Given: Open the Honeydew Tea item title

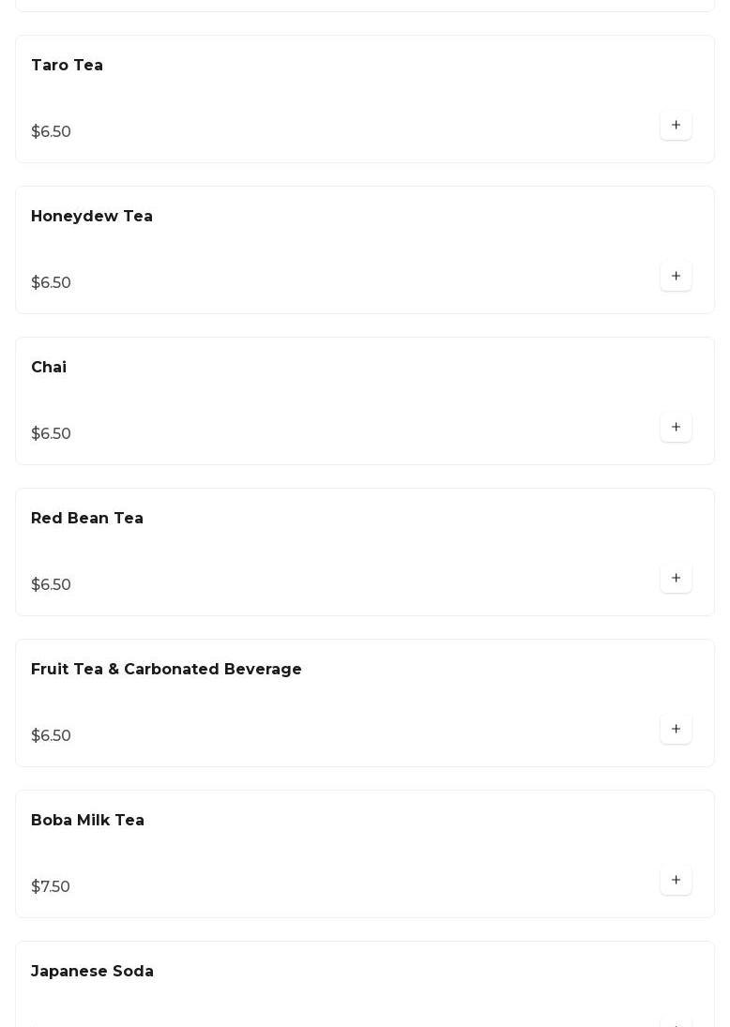Looking at the screenshot, I should tap(92, 216).
